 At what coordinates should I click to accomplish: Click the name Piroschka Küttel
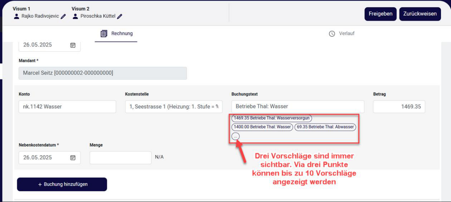click(98, 16)
